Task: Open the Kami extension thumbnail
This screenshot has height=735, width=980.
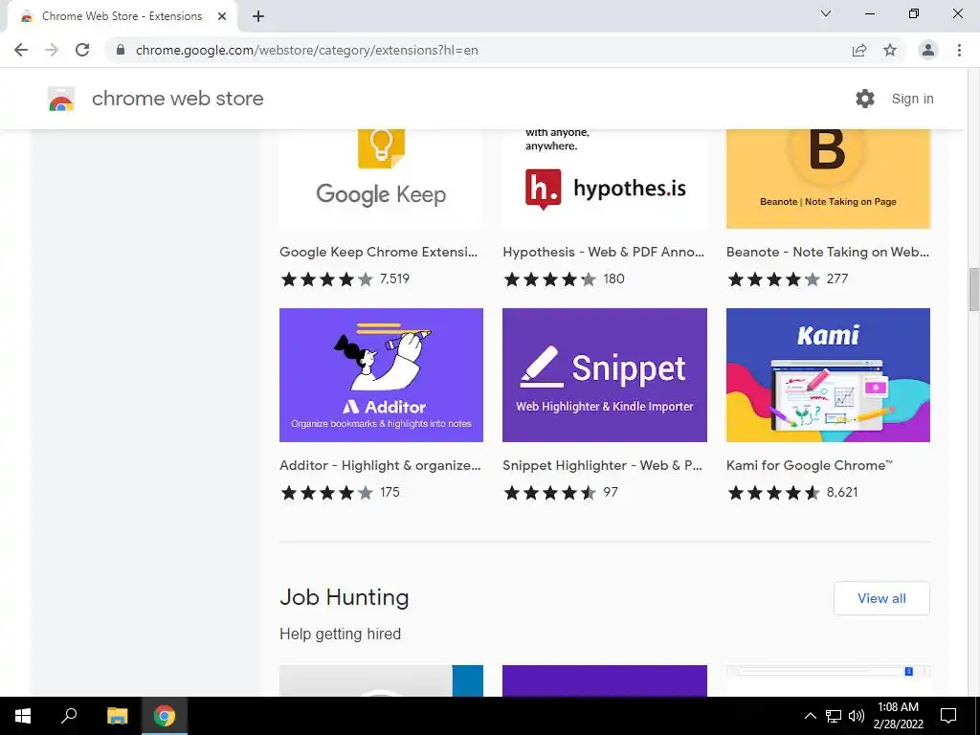Action: (828, 375)
